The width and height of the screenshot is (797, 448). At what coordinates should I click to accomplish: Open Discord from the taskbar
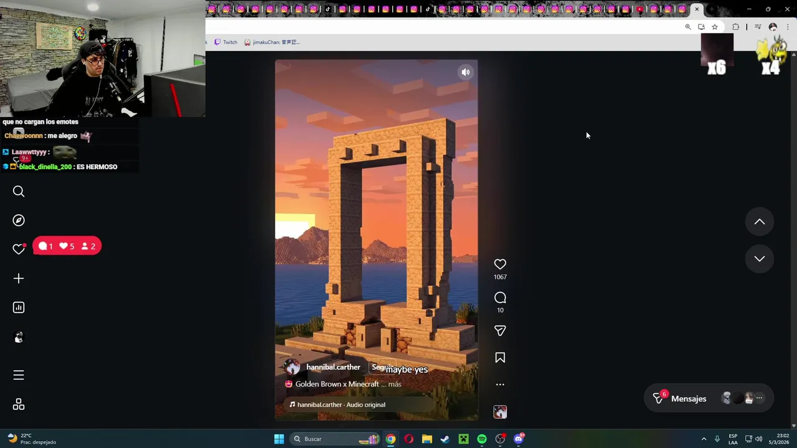click(x=519, y=439)
